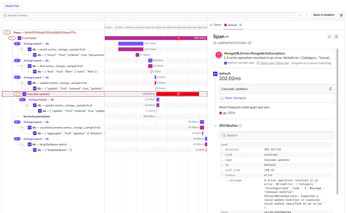Copy span ID ad8fd61d3c92142e
This screenshot has height=213, width=347.
[x=250, y=43]
